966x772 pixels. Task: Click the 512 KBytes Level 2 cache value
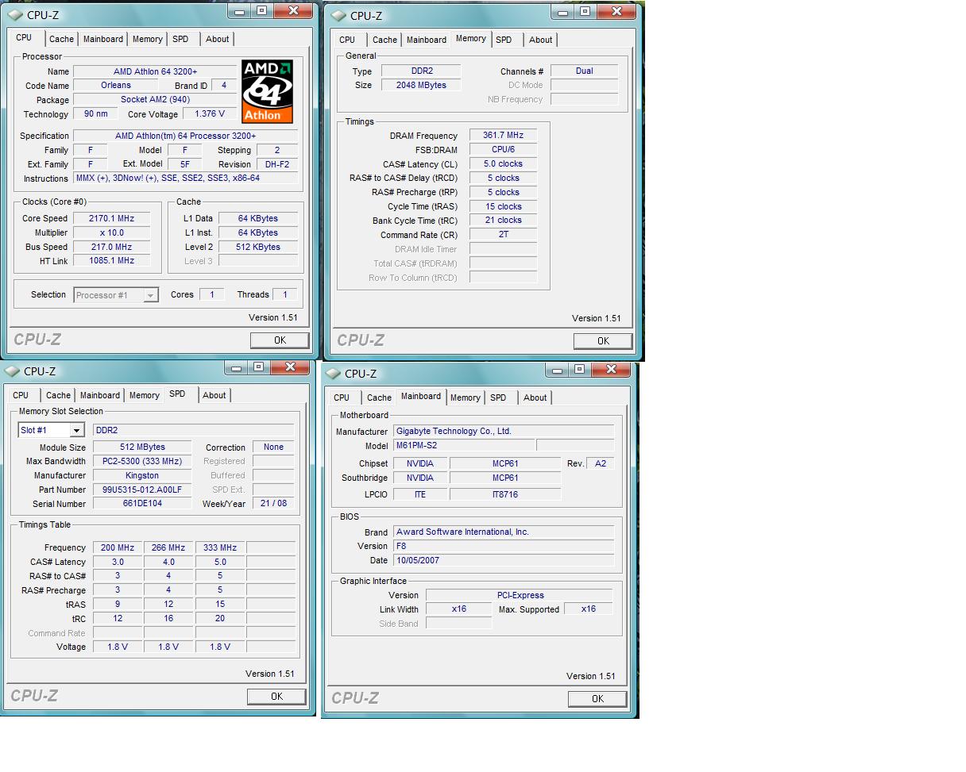click(258, 247)
